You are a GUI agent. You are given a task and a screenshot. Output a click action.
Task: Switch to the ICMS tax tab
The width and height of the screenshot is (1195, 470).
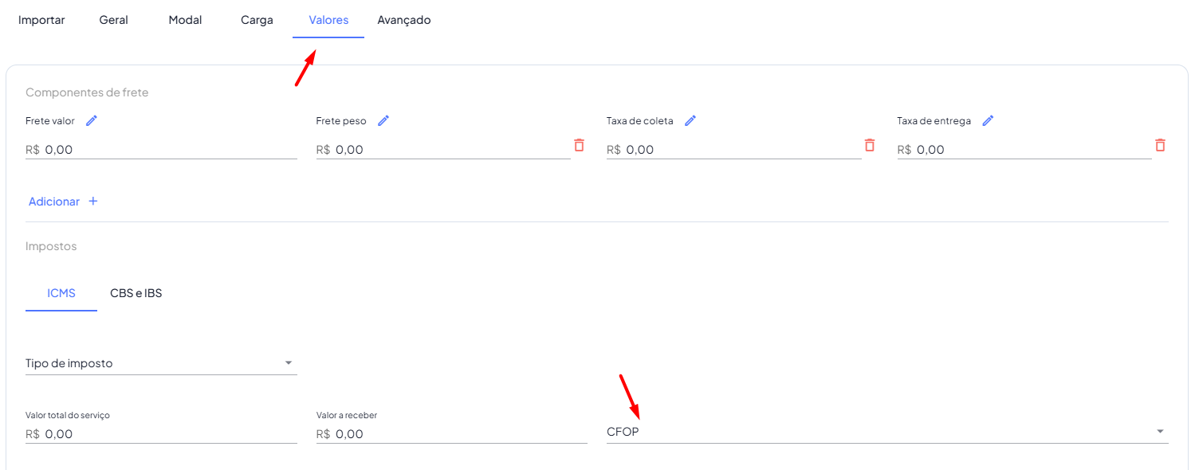pos(61,293)
